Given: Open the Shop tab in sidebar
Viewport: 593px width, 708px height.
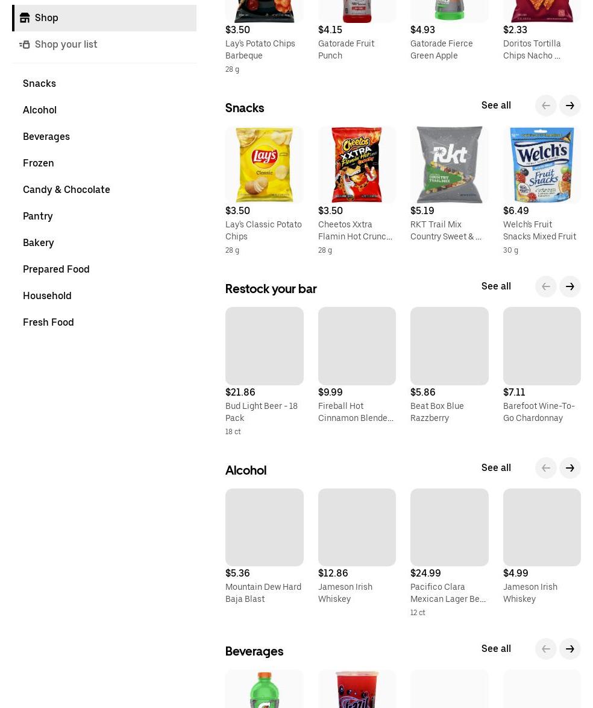Looking at the screenshot, I should coord(104,18).
